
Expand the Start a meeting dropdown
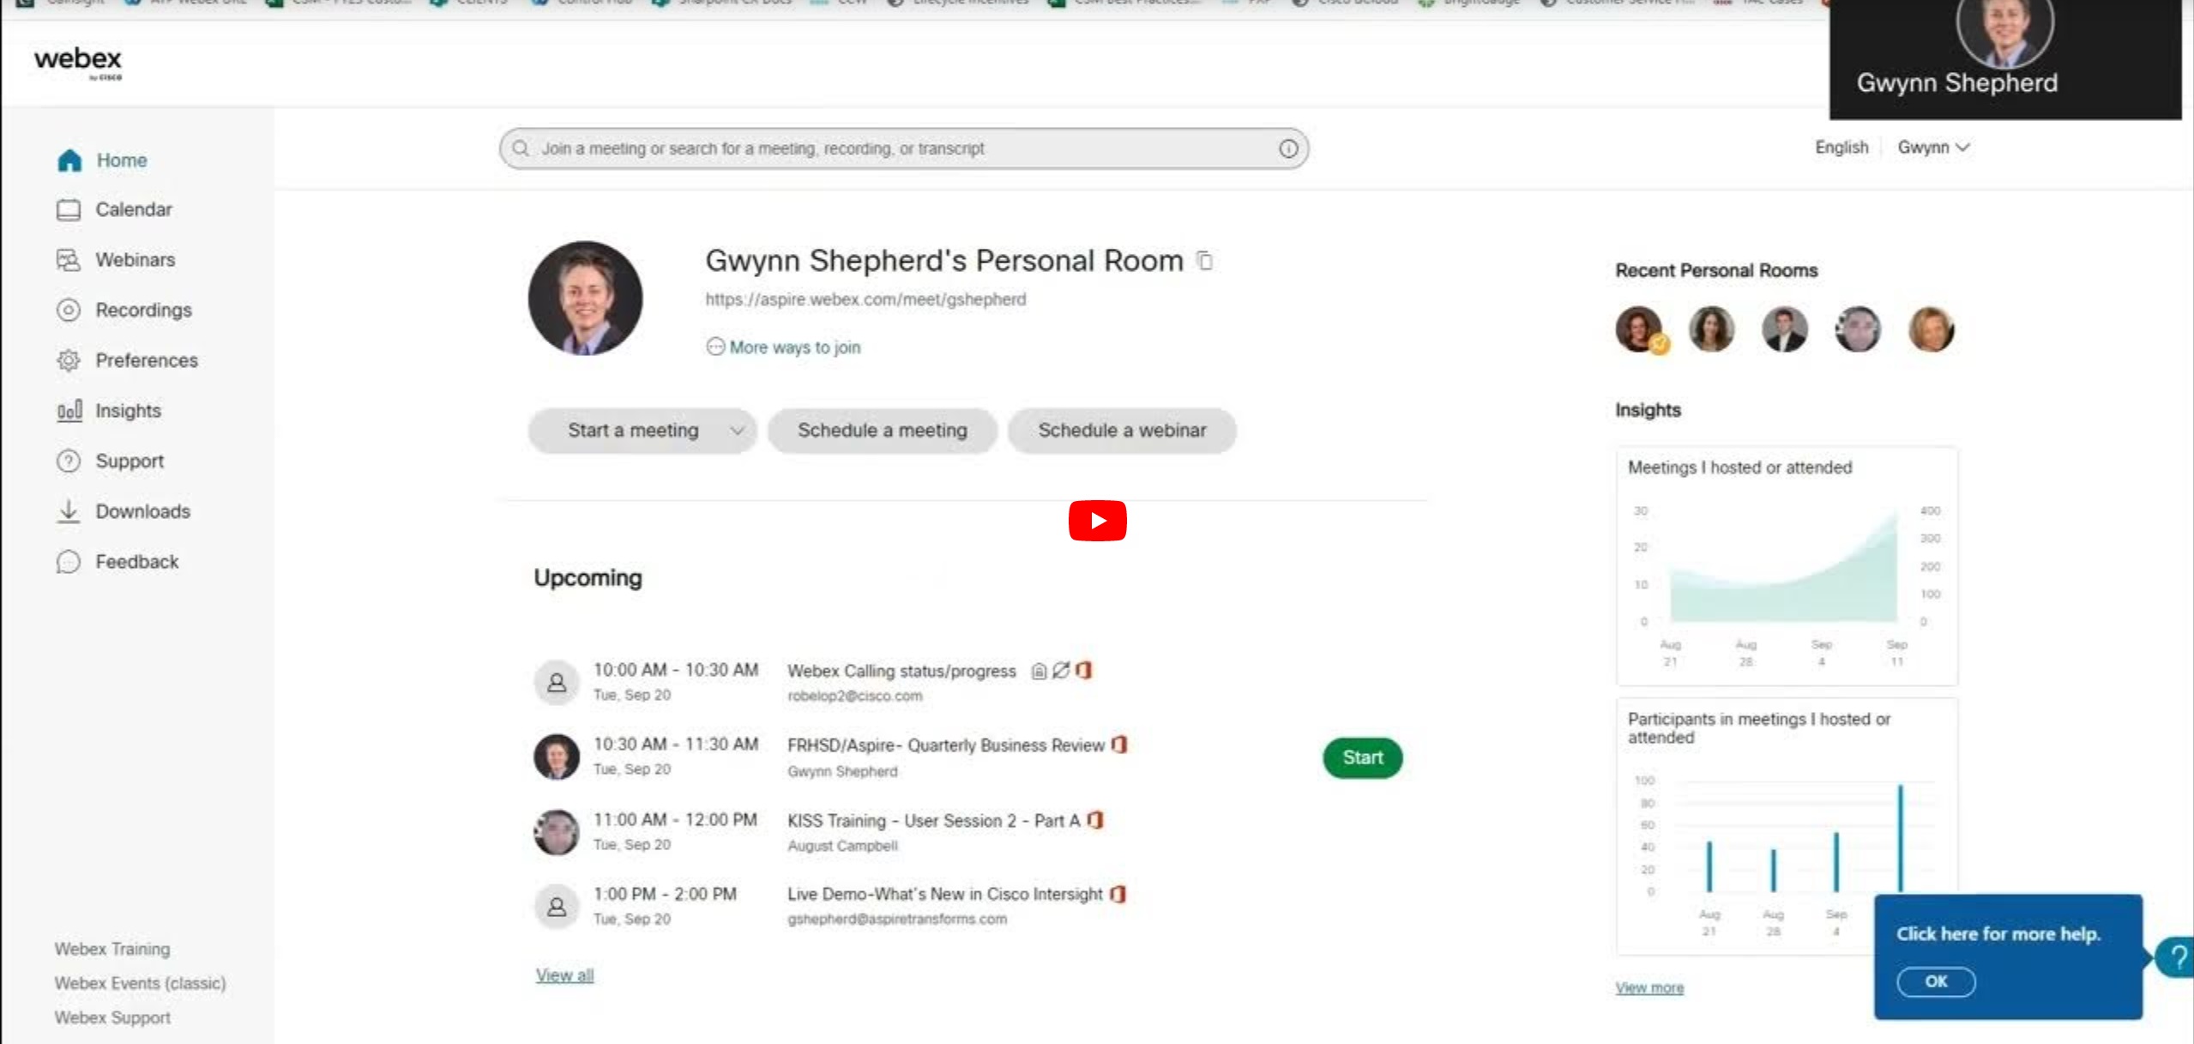coord(738,430)
